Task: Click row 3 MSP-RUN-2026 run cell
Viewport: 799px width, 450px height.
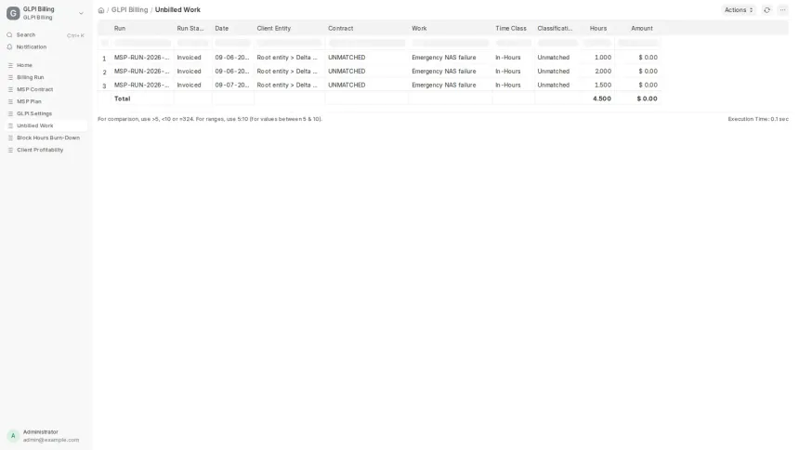Action: [142, 86]
